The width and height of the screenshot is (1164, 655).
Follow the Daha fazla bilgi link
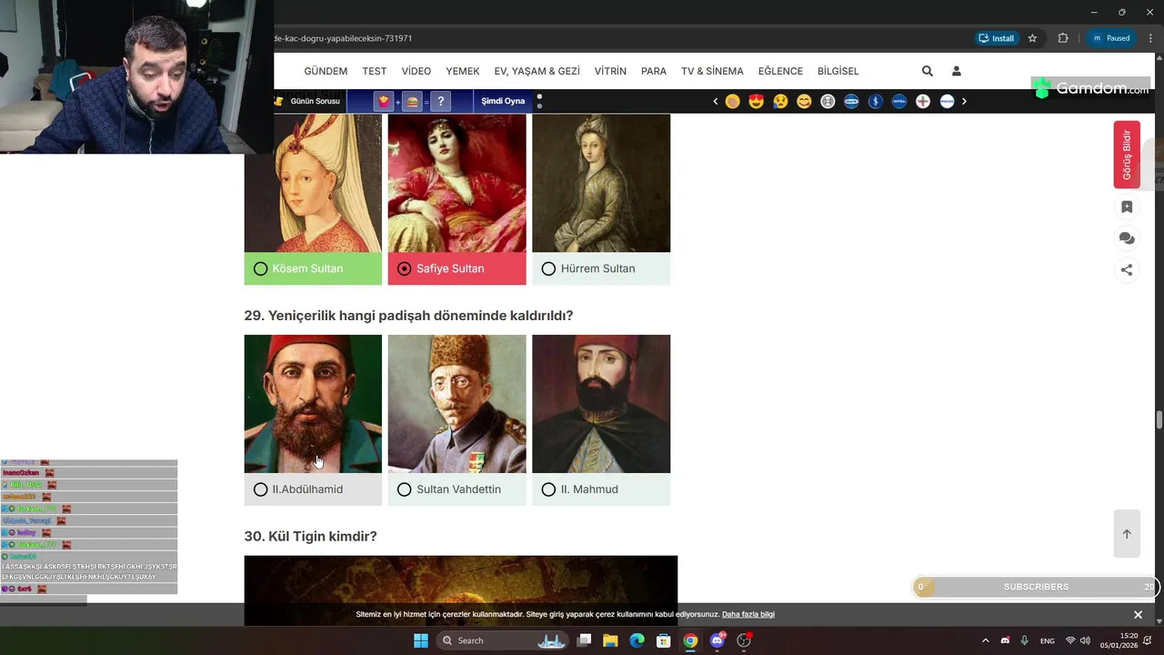[748, 615]
